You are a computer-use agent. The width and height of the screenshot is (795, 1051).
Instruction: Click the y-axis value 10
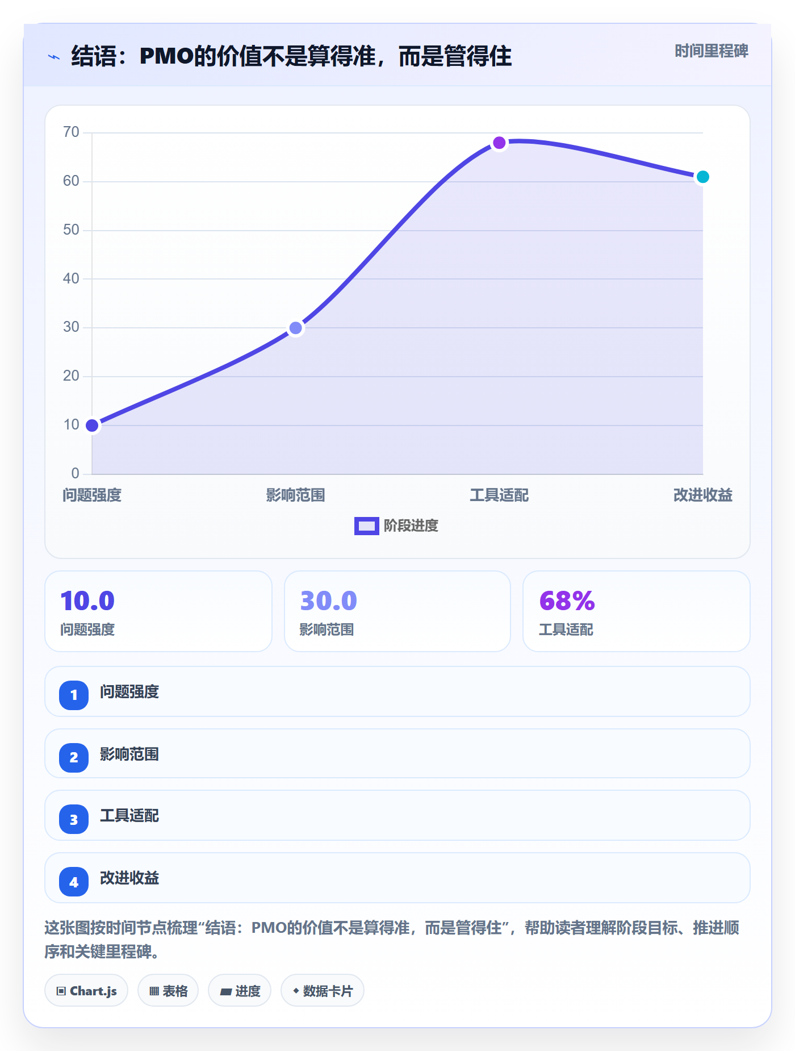click(72, 424)
